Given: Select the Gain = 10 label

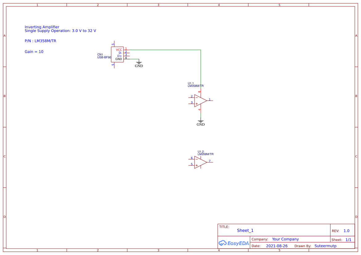Looking at the screenshot, I should 34,51.
